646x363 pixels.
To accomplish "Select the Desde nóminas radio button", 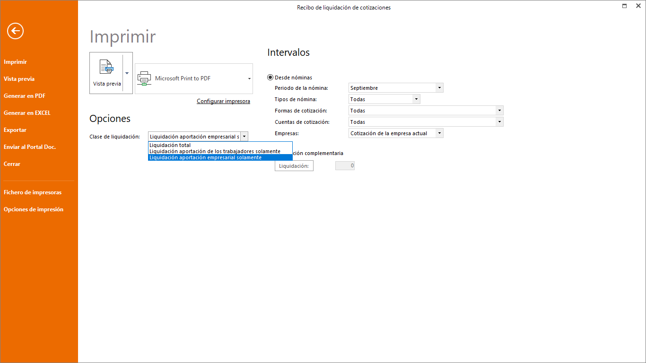I will [271, 78].
